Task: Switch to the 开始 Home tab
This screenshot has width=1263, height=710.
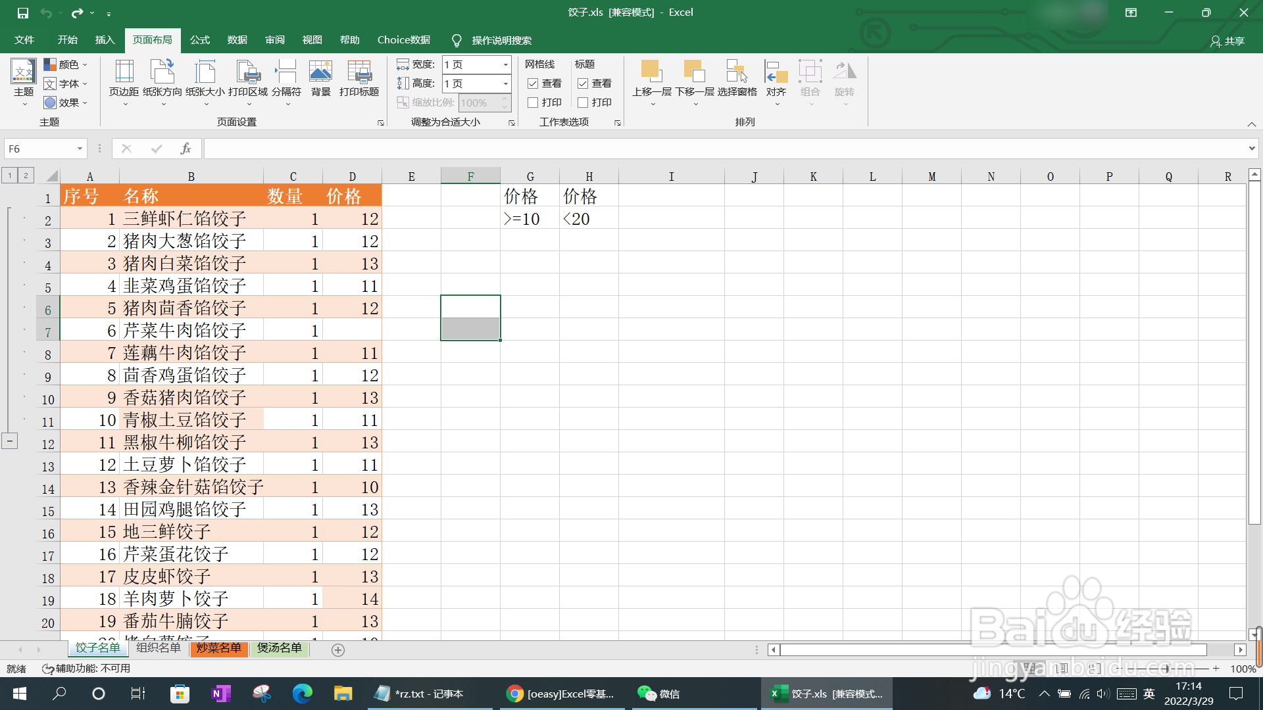Action: pos(68,40)
